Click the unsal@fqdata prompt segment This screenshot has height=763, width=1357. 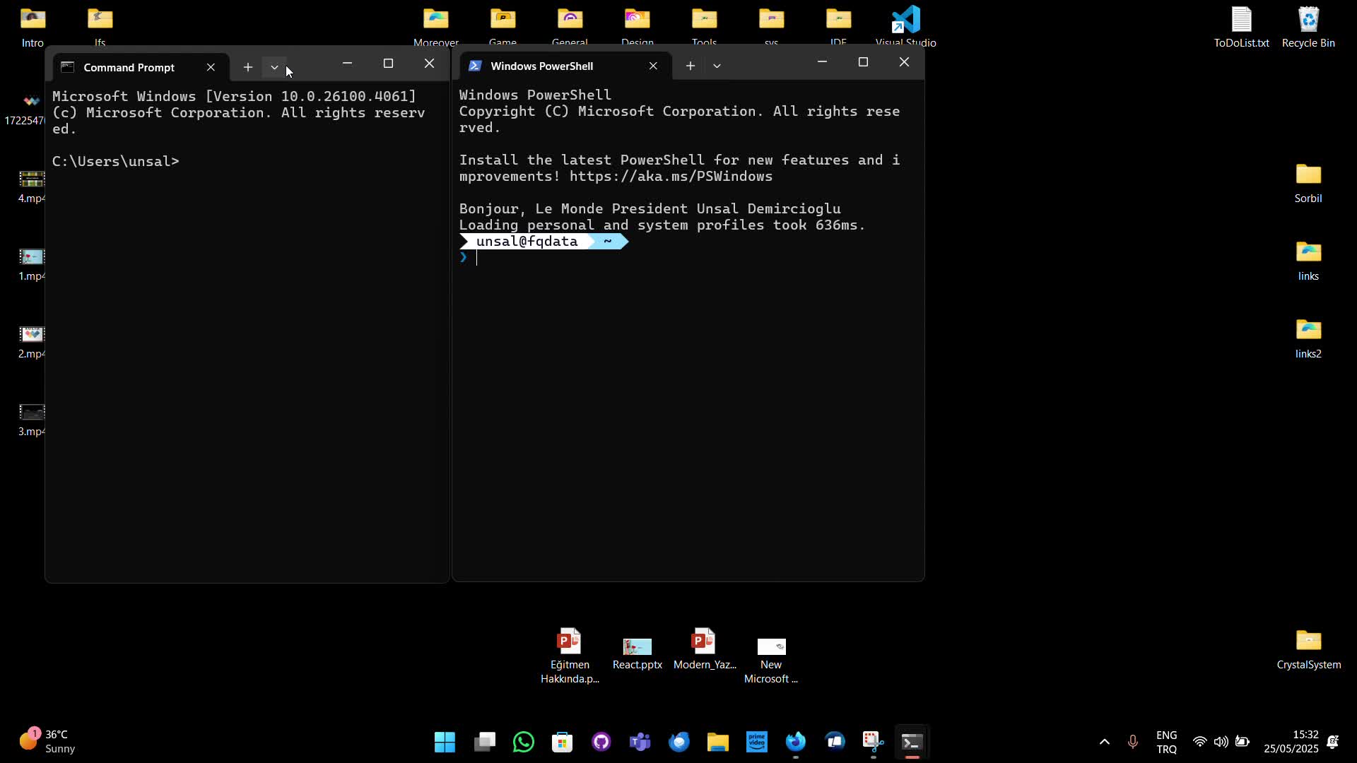pyautogui.click(x=527, y=241)
